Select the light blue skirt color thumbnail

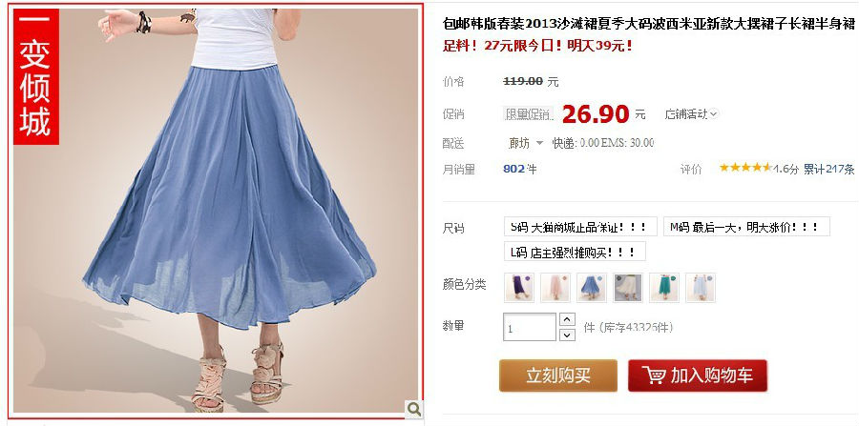coord(701,288)
